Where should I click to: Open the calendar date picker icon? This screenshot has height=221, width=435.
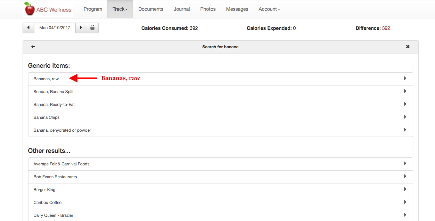(x=92, y=28)
